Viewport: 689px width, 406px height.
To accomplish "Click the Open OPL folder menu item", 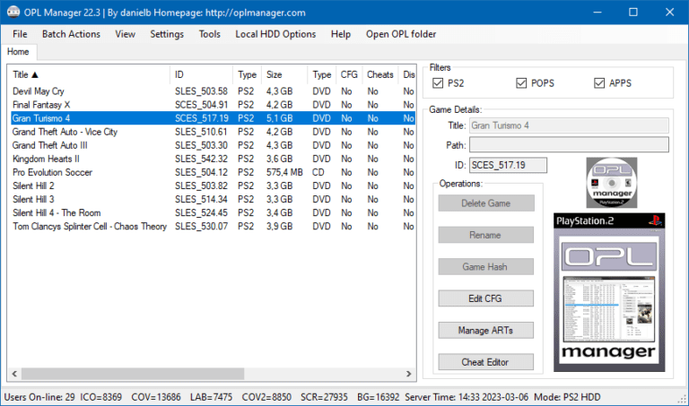I will (x=400, y=34).
